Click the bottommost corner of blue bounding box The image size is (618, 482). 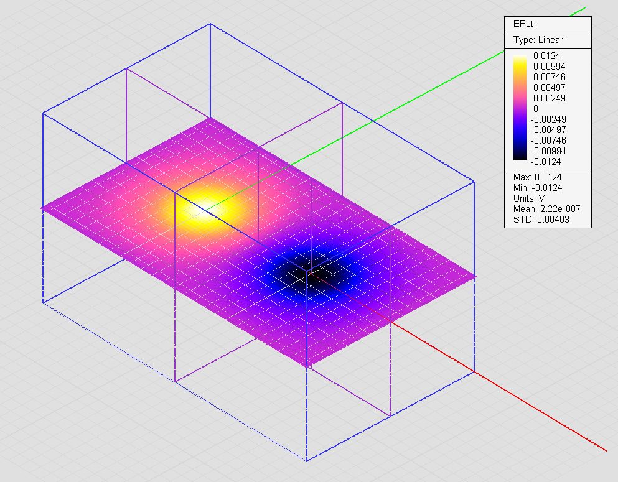307,461
